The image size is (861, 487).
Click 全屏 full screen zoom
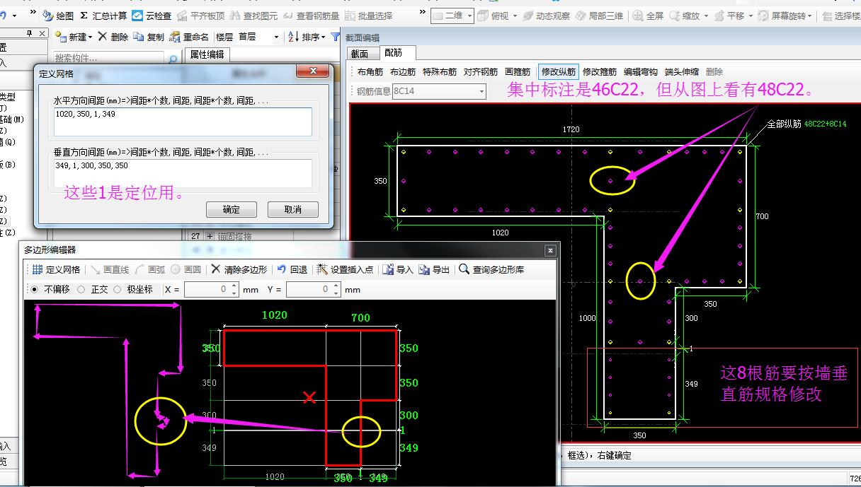coord(649,16)
